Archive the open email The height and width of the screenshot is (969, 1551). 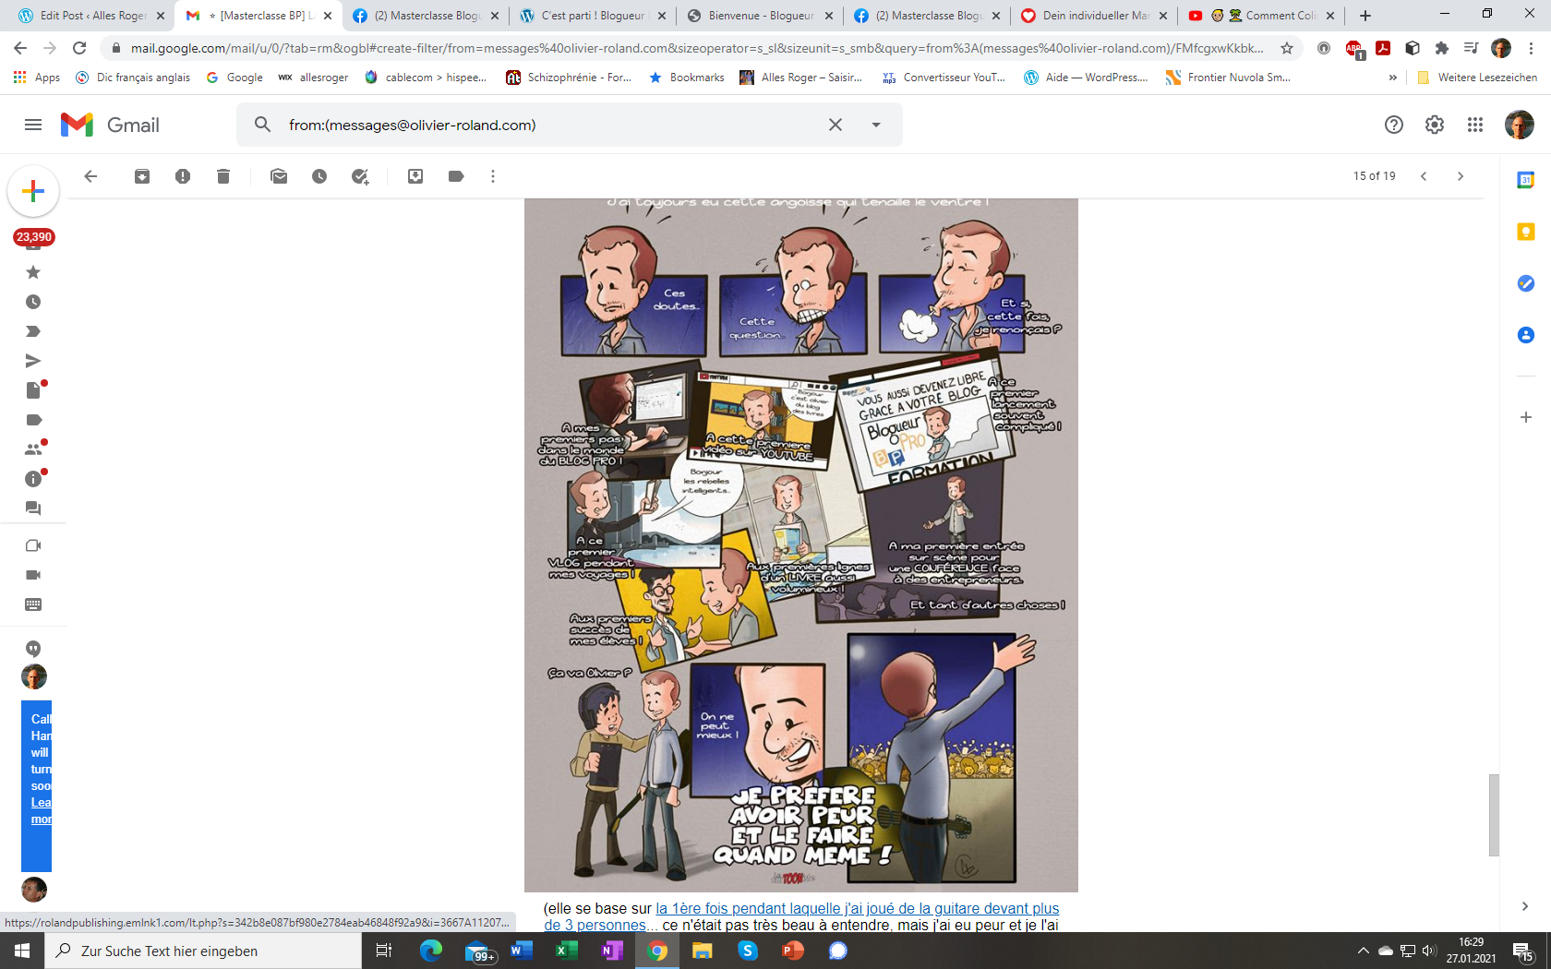tap(142, 176)
